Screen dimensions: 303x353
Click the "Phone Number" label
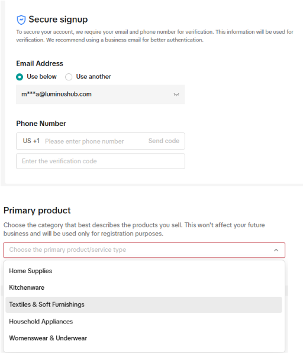(x=41, y=124)
